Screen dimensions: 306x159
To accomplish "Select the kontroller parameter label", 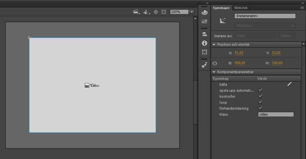I will click(227, 96).
